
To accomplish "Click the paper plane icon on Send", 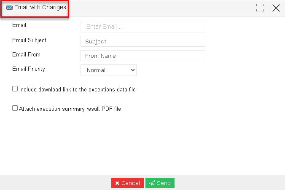I will coord(152,183).
